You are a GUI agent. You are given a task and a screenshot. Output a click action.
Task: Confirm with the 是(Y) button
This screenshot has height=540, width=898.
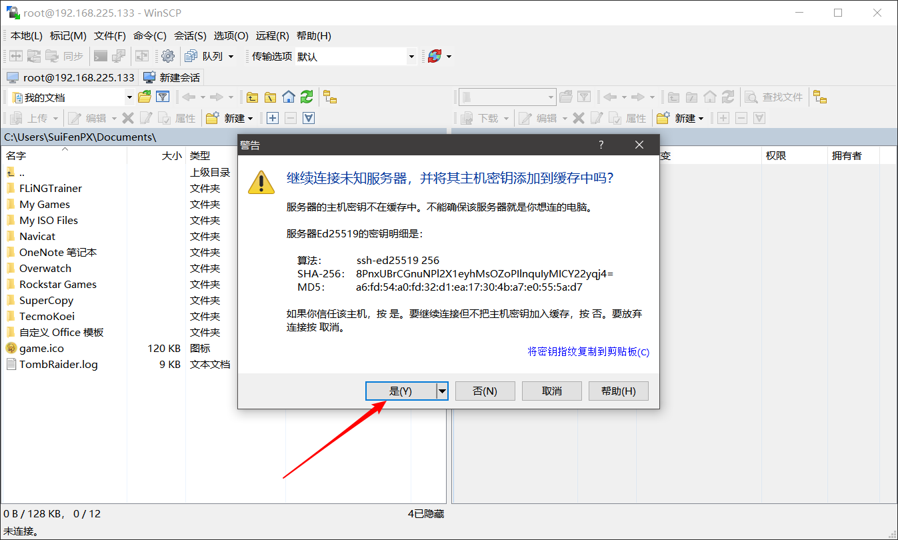[401, 391]
